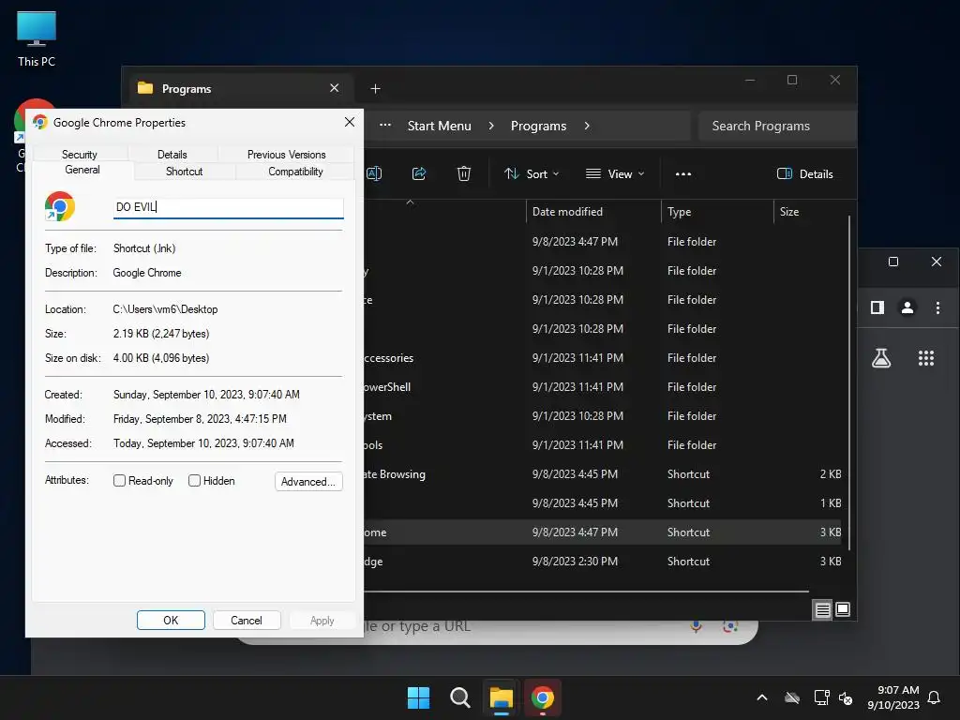This screenshot has height=720, width=960.
Task: Expand chevron after Start Menu breadcrumb
Action: (491, 126)
